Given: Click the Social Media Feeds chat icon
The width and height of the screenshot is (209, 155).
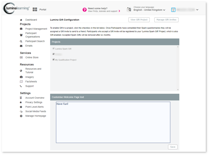Looking at the screenshot, I should 21,111.
